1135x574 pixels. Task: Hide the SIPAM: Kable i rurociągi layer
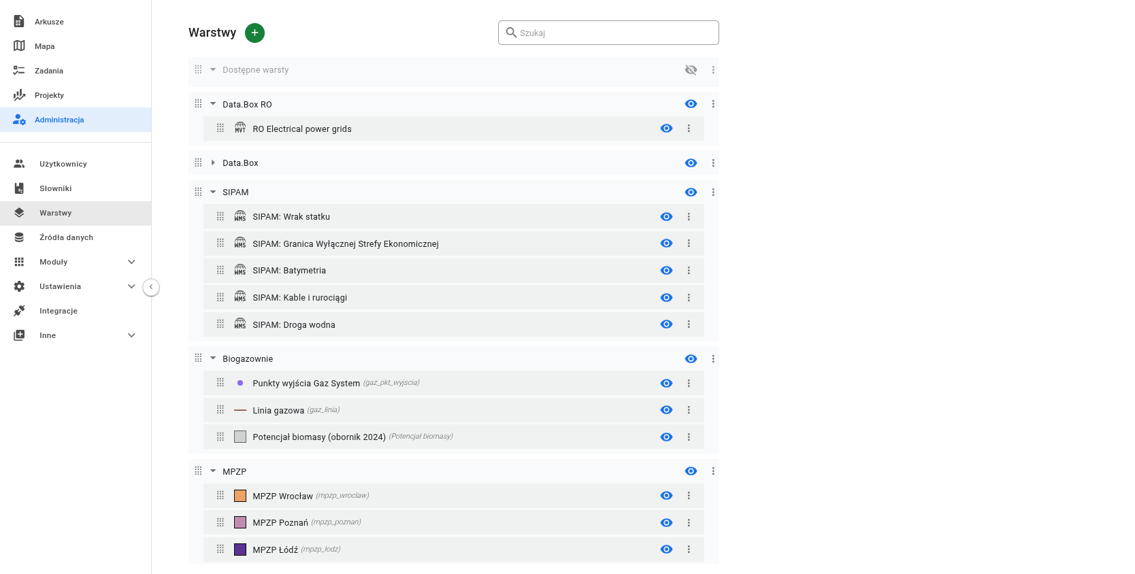click(666, 298)
